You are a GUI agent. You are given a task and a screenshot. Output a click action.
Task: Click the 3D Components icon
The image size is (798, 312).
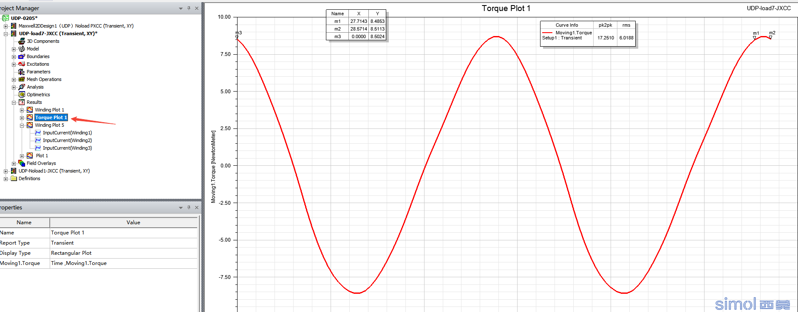[x=22, y=41]
